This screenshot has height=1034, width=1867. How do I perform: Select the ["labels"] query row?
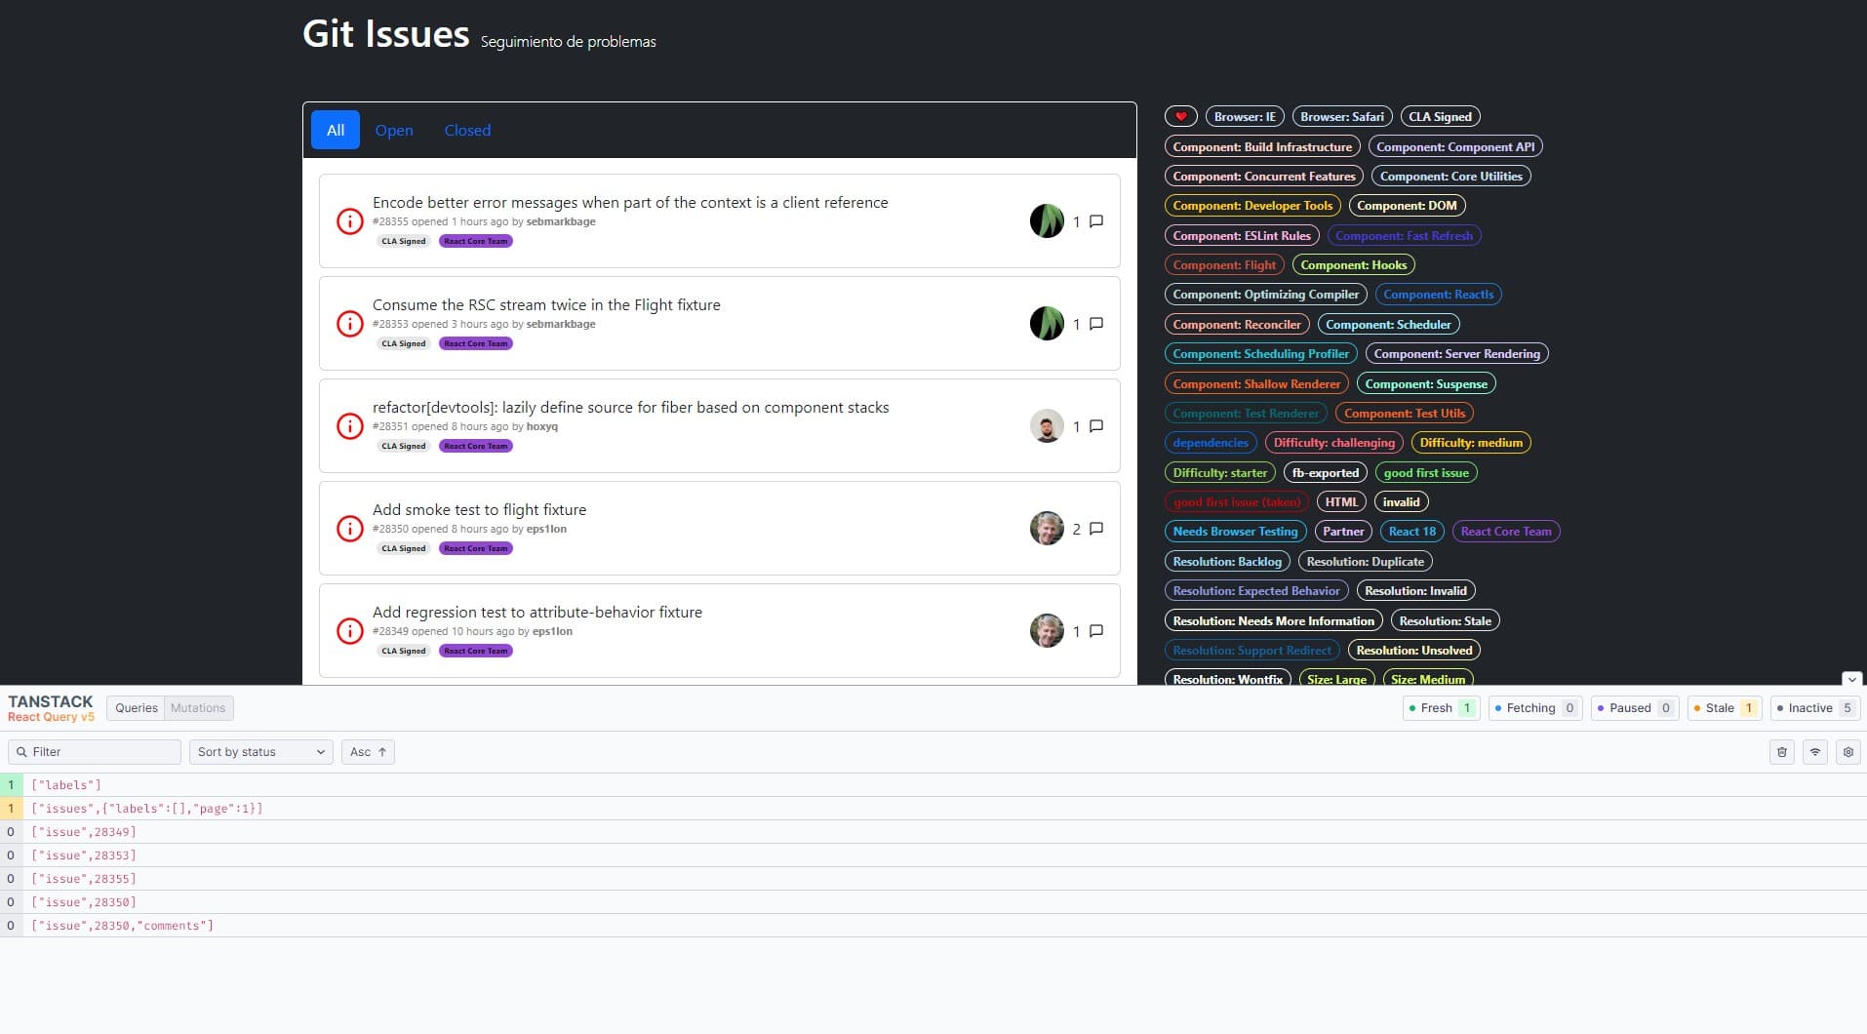tap(933, 785)
